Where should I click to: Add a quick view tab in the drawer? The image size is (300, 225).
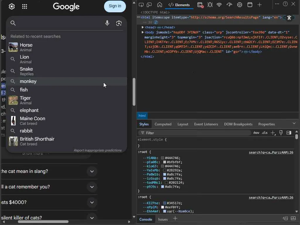point(175,218)
